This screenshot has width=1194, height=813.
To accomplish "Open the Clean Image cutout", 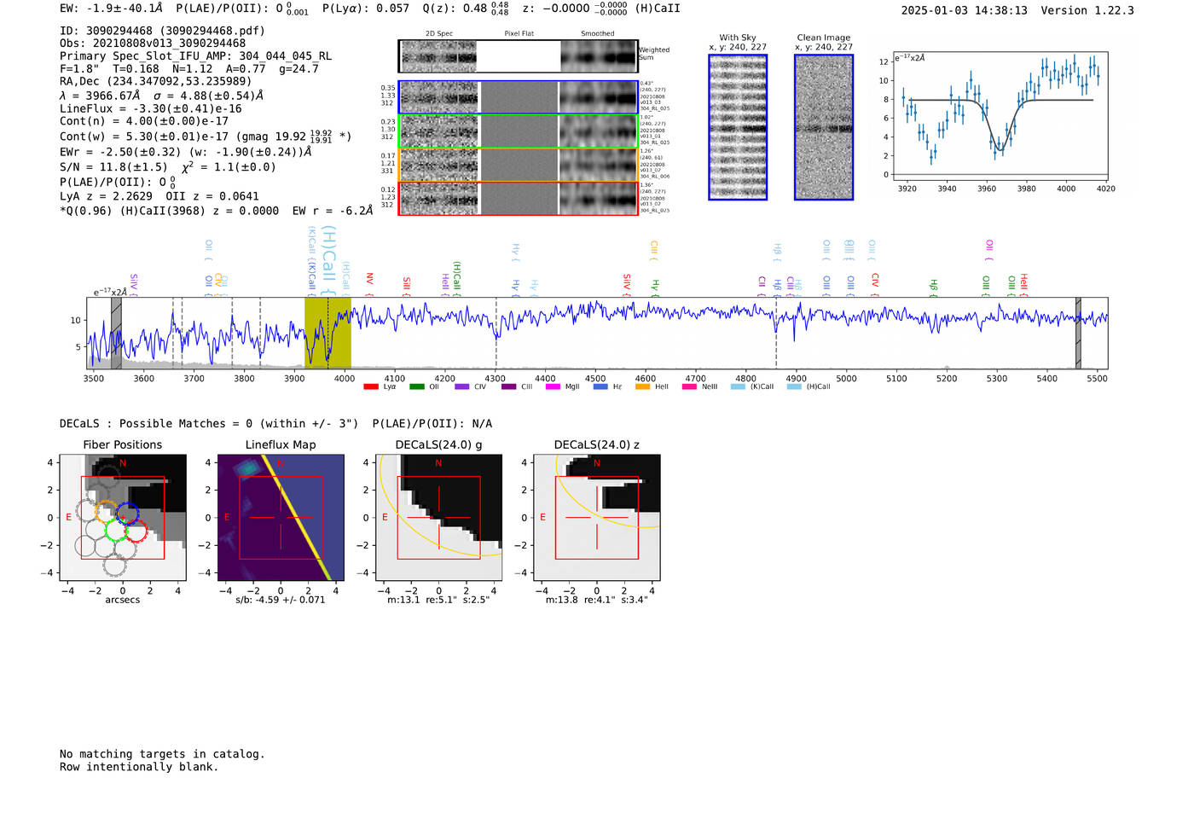I will pyautogui.click(x=824, y=127).
